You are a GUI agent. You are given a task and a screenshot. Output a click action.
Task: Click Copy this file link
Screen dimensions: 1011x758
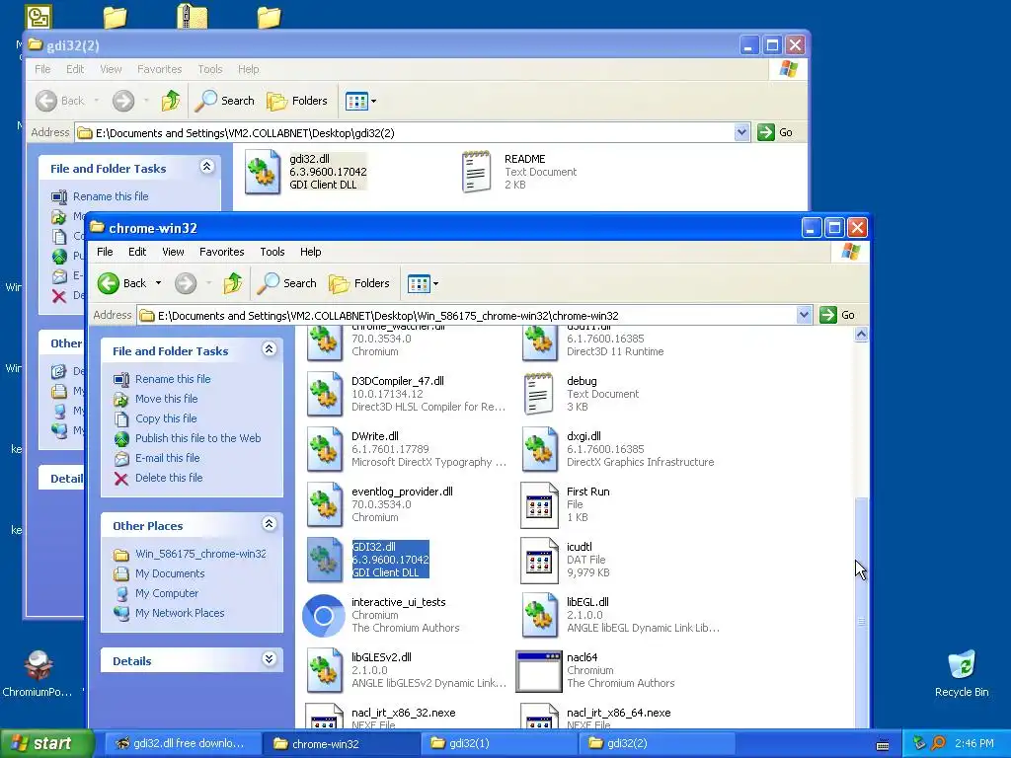pos(166,418)
